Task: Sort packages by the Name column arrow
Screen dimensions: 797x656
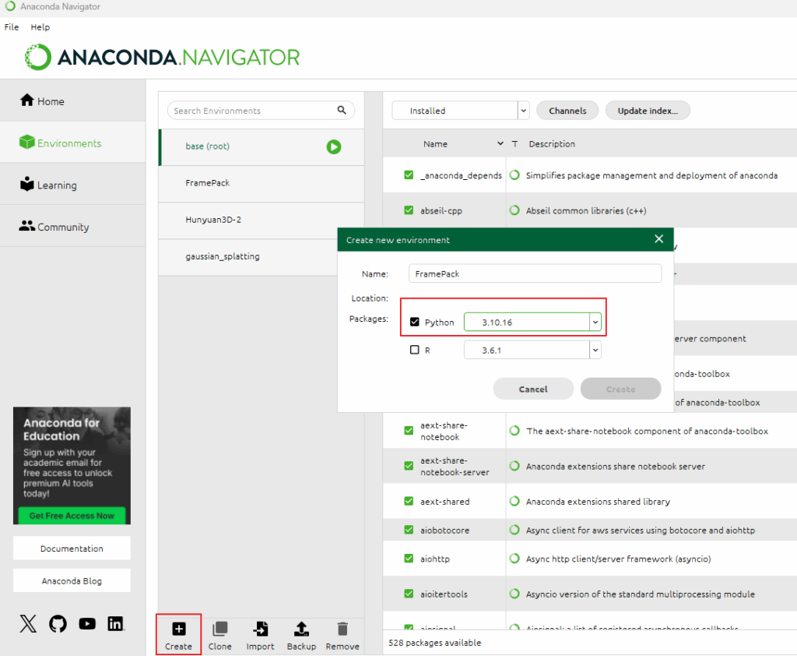Action: click(500, 144)
